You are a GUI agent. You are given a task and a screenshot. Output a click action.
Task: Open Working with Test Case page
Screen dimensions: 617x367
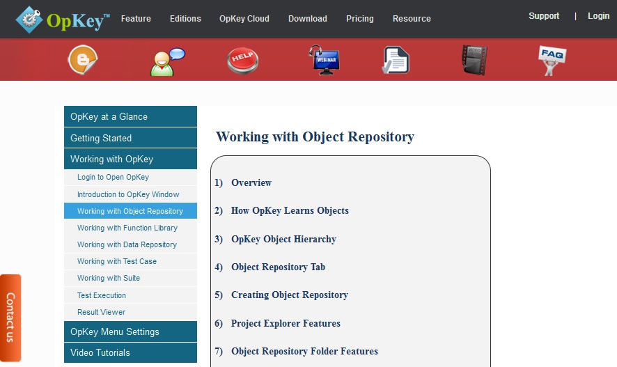131,261
